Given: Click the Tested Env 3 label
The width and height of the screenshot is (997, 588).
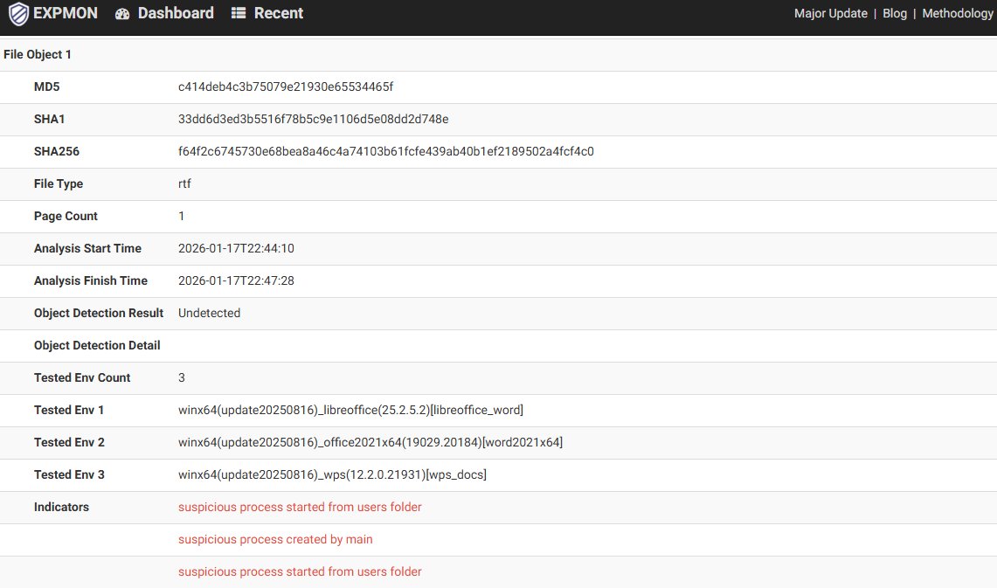Looking at the screenshot, I should [x=69, y=474].
